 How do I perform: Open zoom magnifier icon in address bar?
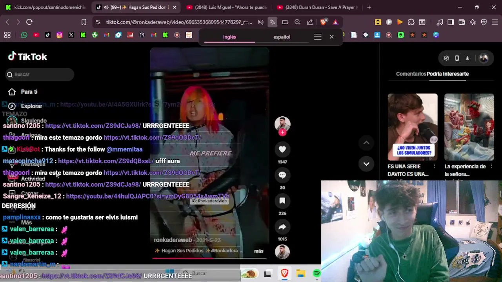pyautogui.click(x=297, y=22)
